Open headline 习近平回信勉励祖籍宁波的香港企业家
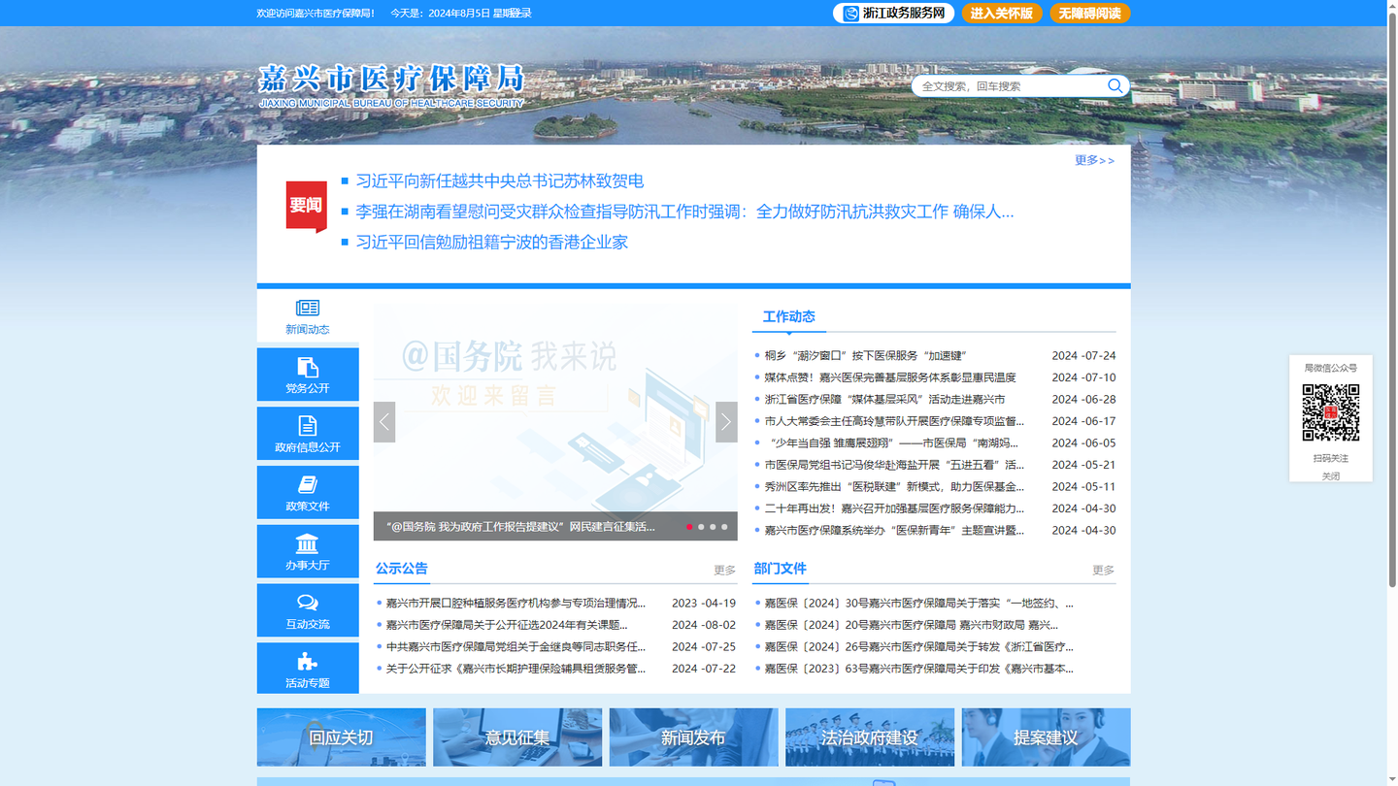This screenshot has width=1398, height=786. (x=492, y=242)
